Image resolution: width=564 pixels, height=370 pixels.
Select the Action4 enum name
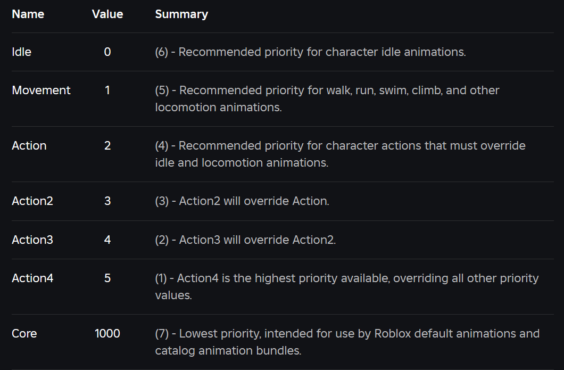[32, 278]
